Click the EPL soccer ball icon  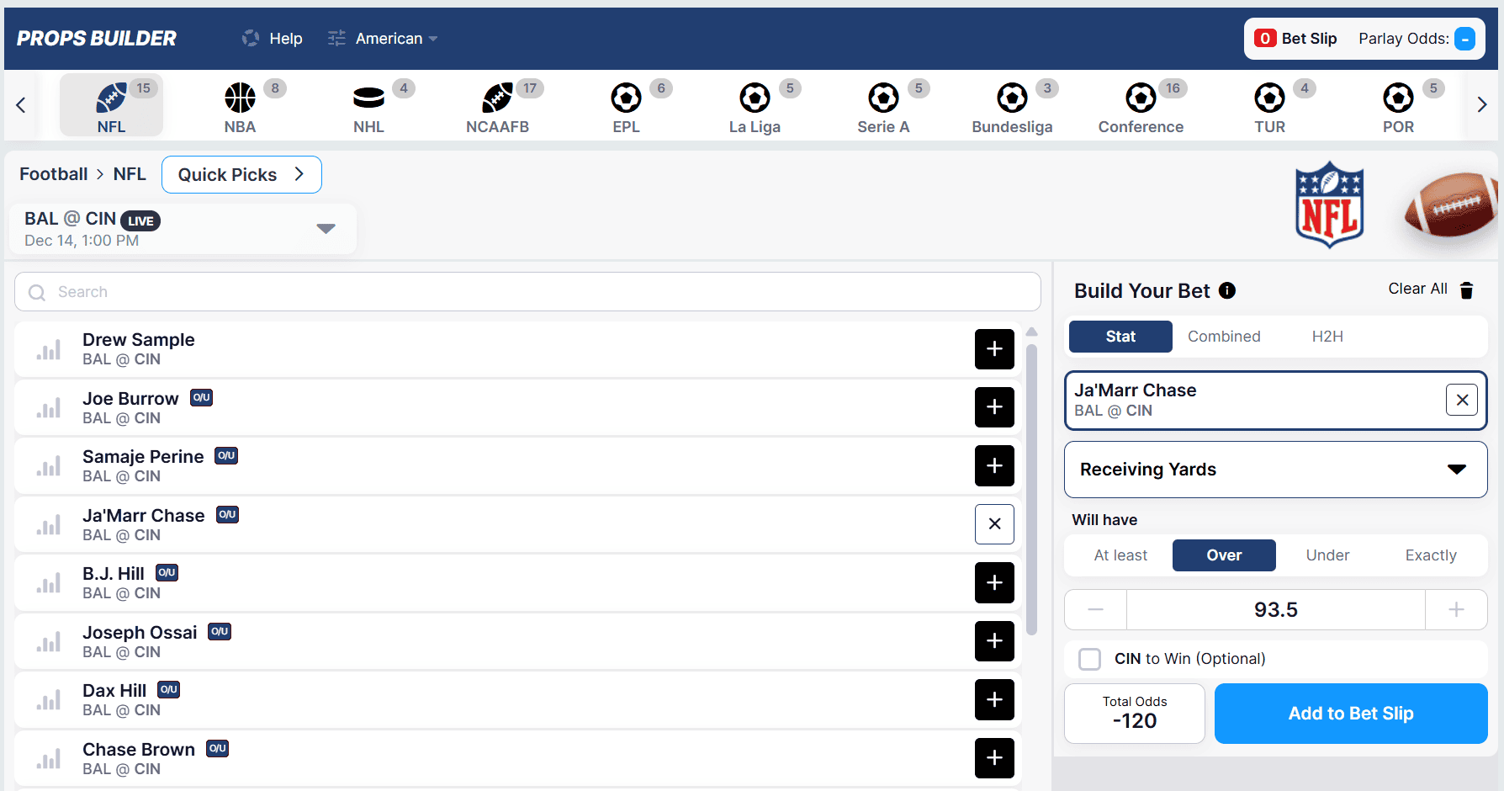pos(626,98)
